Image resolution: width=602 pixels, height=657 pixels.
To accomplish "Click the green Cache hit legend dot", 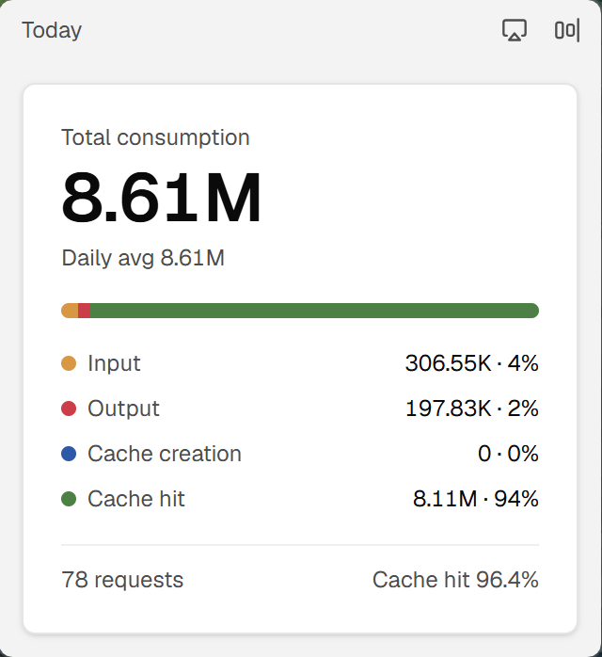I will [x=69, y=499].
